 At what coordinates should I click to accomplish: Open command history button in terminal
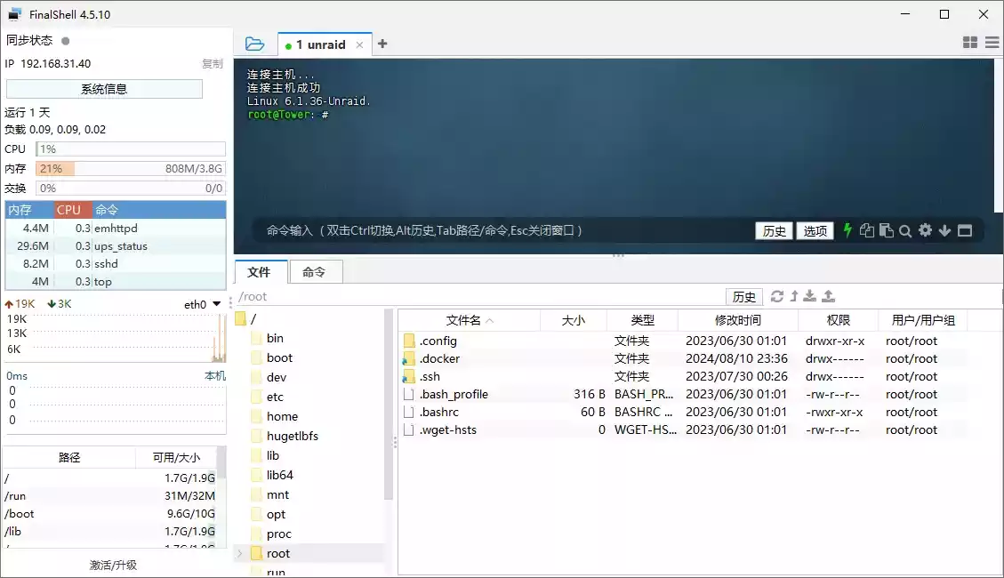pyautogui.click(x=775, y=231)
